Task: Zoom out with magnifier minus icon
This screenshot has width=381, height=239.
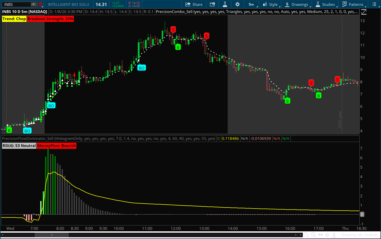Action: pyautogui.click(x=306, y=235)
